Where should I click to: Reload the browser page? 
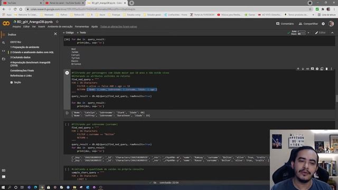[15, 9]
